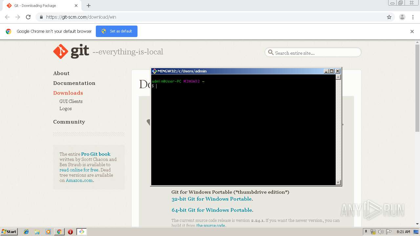The width and height of the screenshot is (420, 236).
Task: Open the Chrome profile avatar
Action: (x=402, y=17)
